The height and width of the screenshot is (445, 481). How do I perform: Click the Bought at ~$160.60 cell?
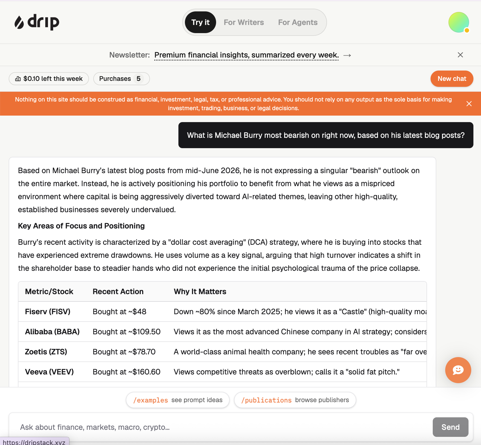(x=127, y=372)
